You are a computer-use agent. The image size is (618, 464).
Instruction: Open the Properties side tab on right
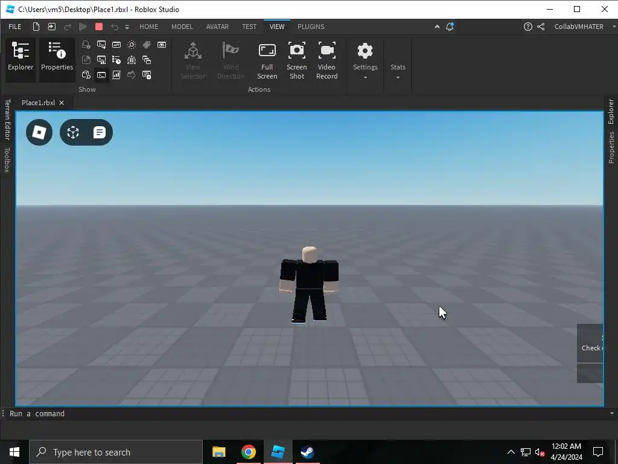pos(611,147)
